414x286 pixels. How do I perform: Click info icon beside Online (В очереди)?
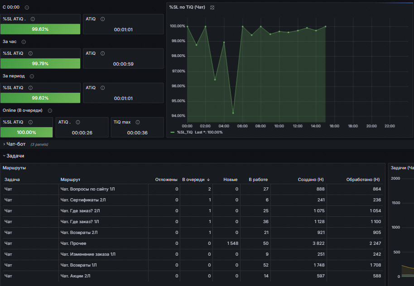(50, 111)
